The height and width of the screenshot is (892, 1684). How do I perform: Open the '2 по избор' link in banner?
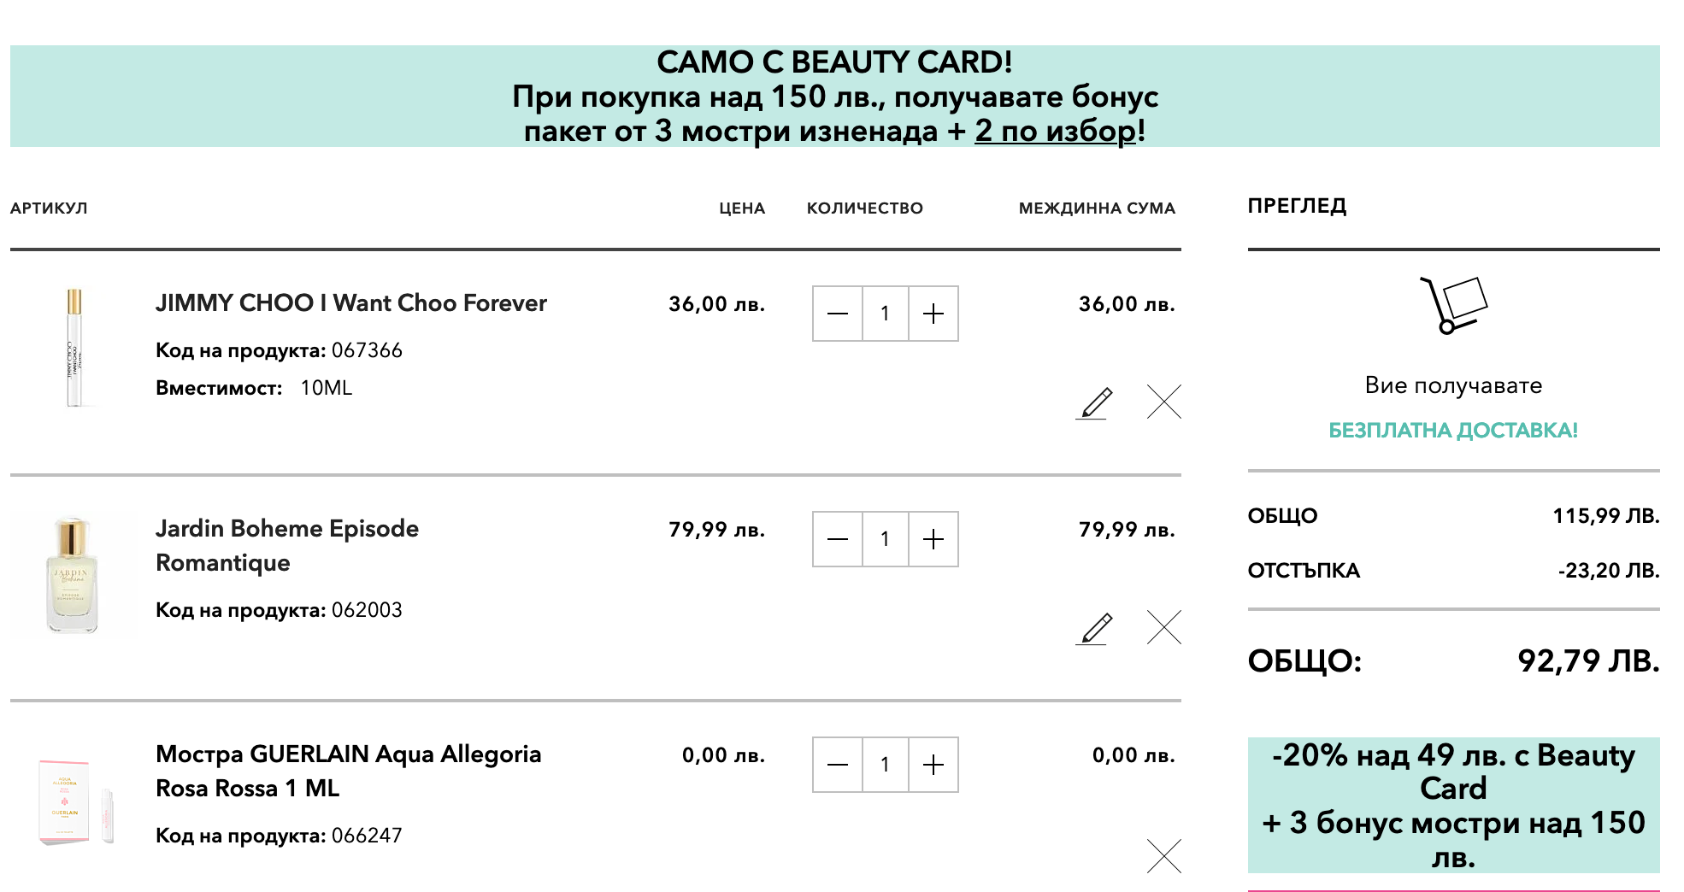(1055, 131)
